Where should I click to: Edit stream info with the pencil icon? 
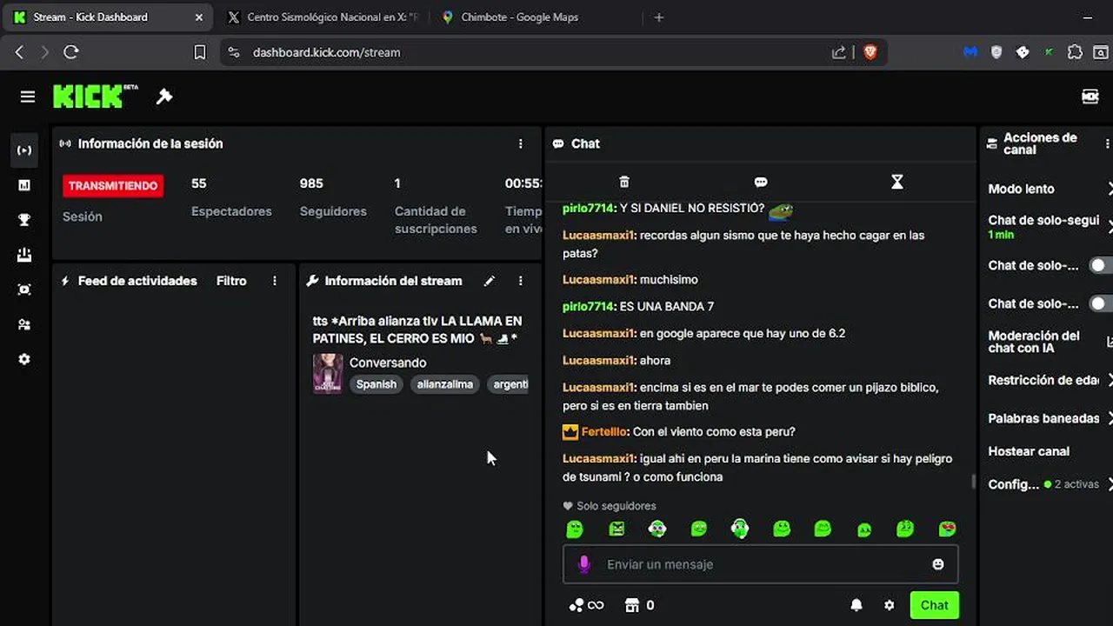click(490, 281)
